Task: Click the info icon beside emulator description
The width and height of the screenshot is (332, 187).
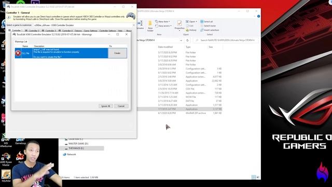Action: click(9, 18)
